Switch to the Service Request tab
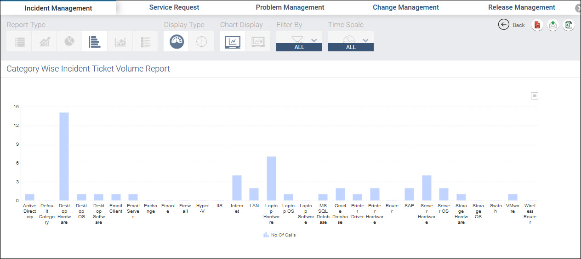The height and width of the screenshot is (259, 581). (174, 7)
